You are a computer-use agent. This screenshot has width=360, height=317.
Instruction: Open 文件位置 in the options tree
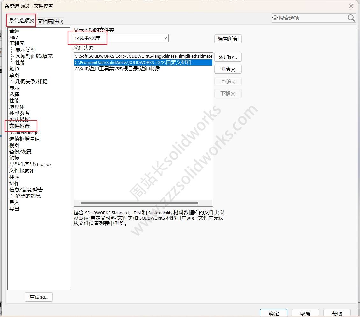point(19,126)
